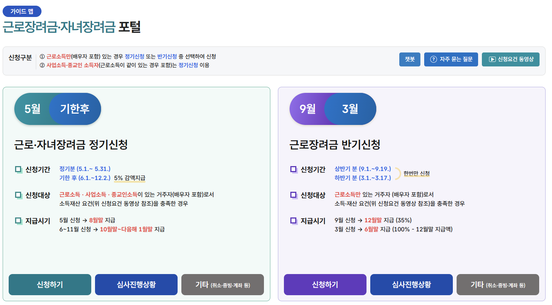Select the 5월 pill in 정기신청 card
This screenshot has width=552, height=305.
(32, 109)
